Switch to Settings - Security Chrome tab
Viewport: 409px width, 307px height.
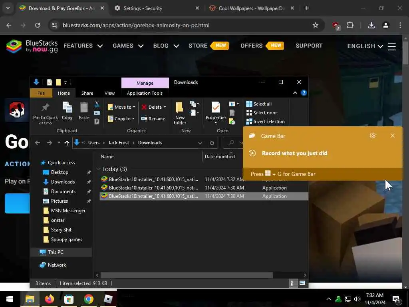click(x=143, y=8)
